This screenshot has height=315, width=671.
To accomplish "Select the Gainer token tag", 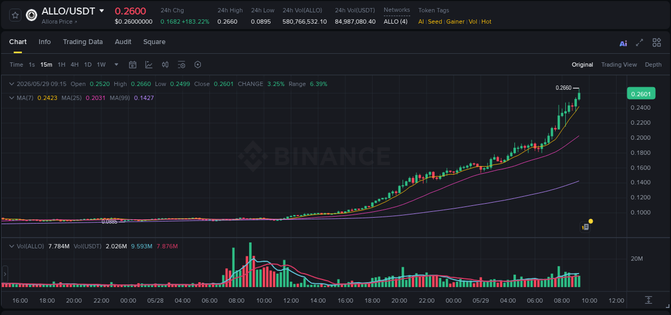I will point(455,22).
